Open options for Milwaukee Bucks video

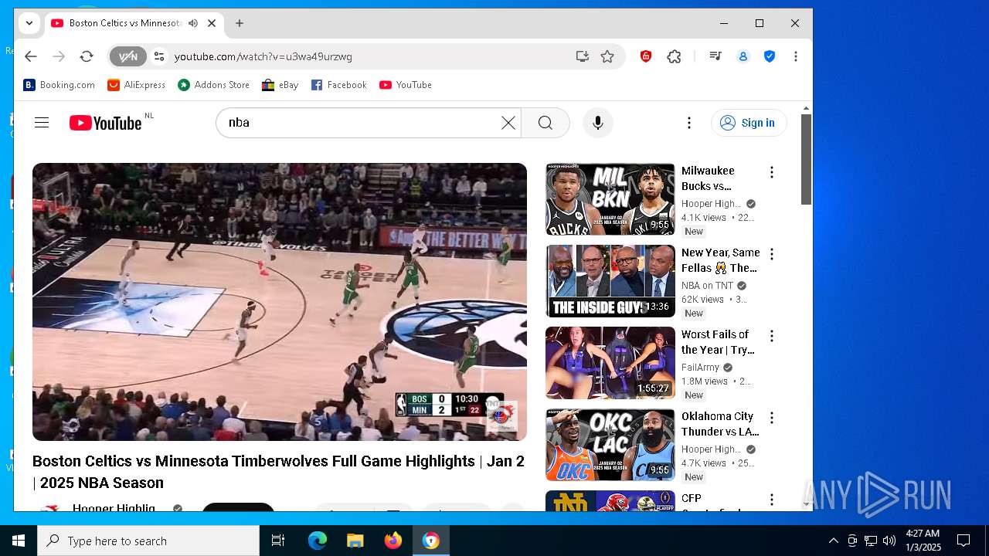[771, 172]
